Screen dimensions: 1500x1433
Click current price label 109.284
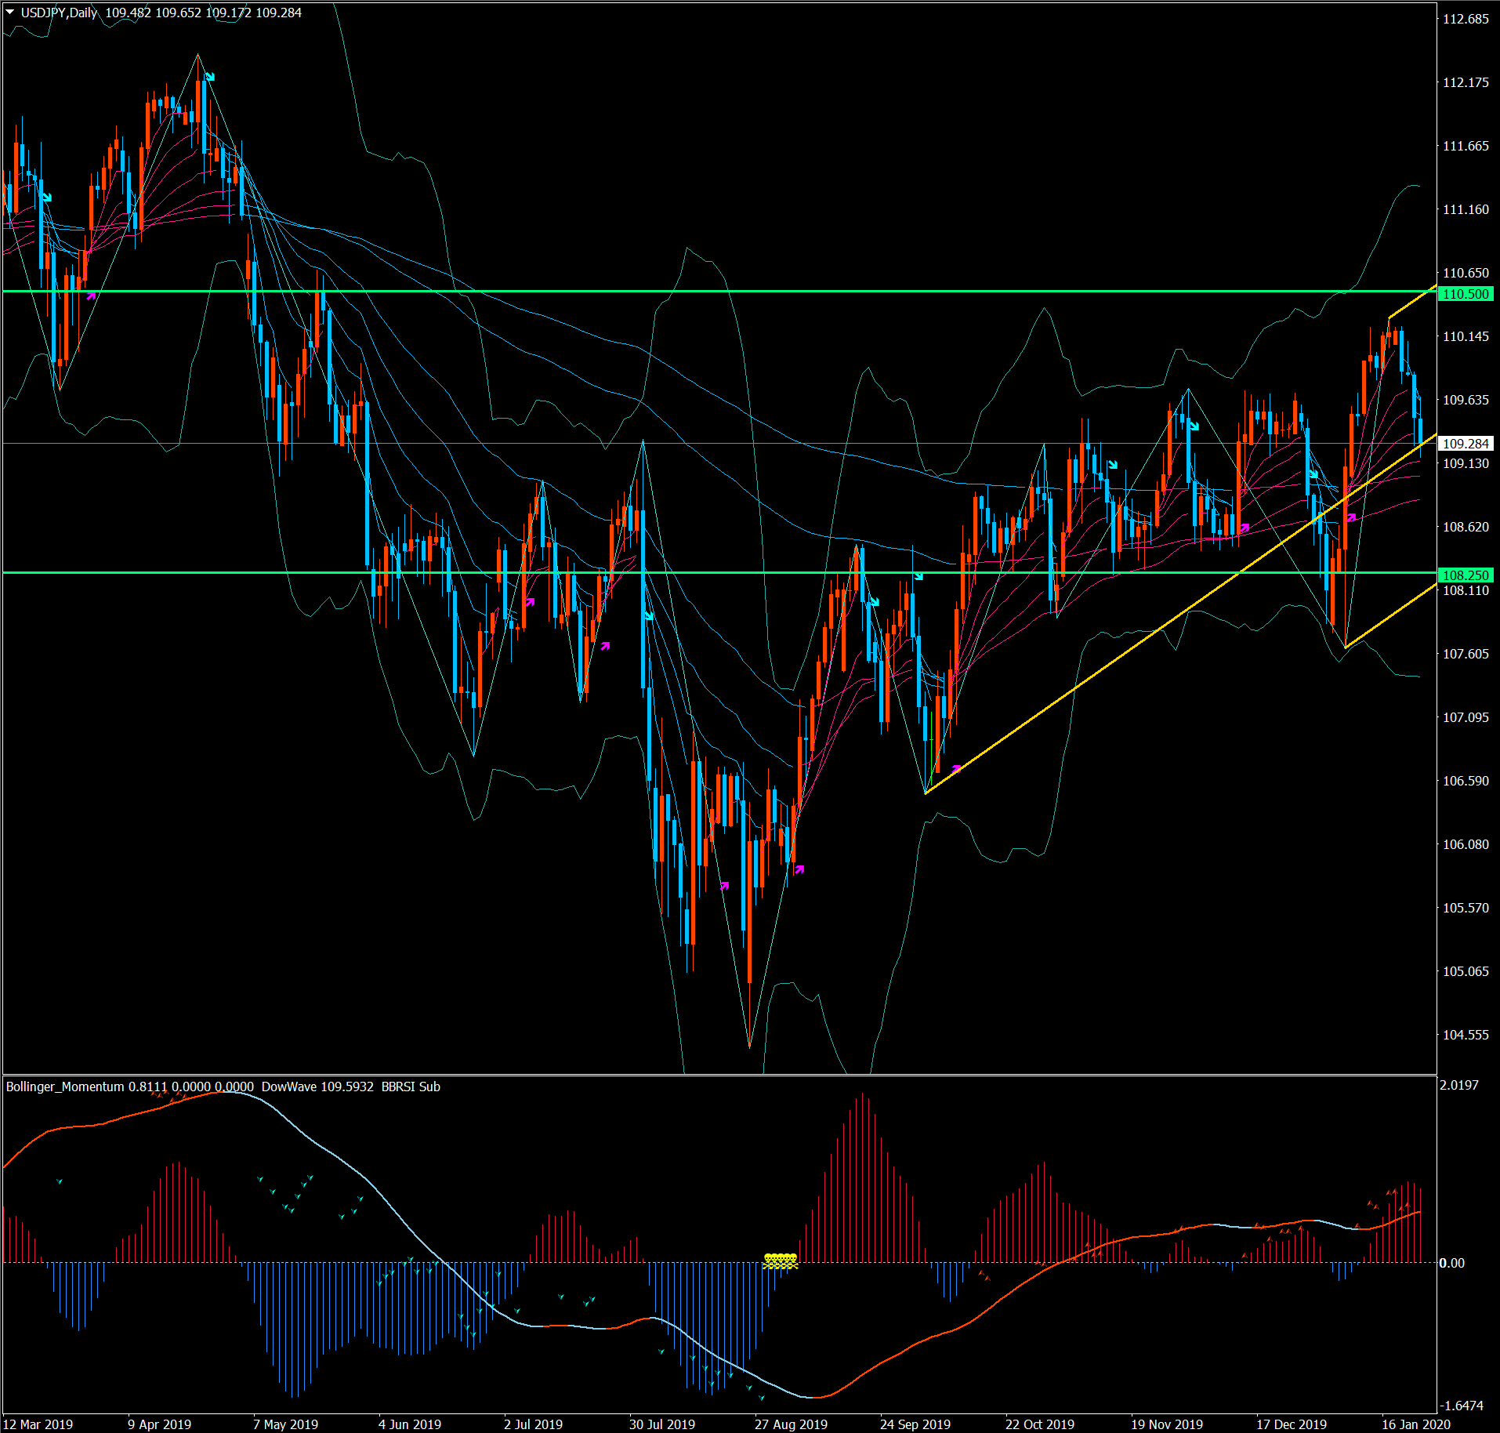point(1466,444)
